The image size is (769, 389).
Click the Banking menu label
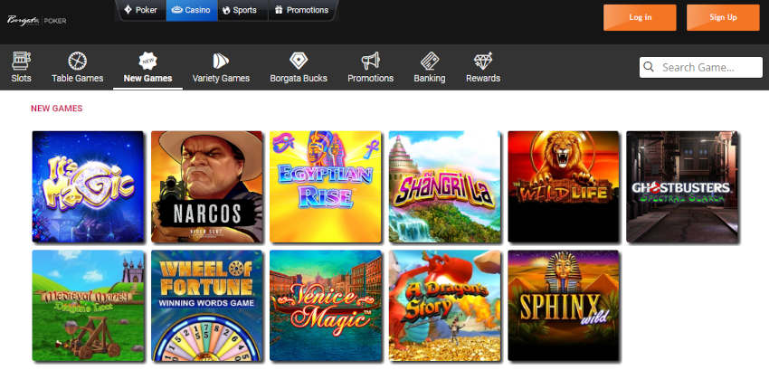tap(430, 78)
